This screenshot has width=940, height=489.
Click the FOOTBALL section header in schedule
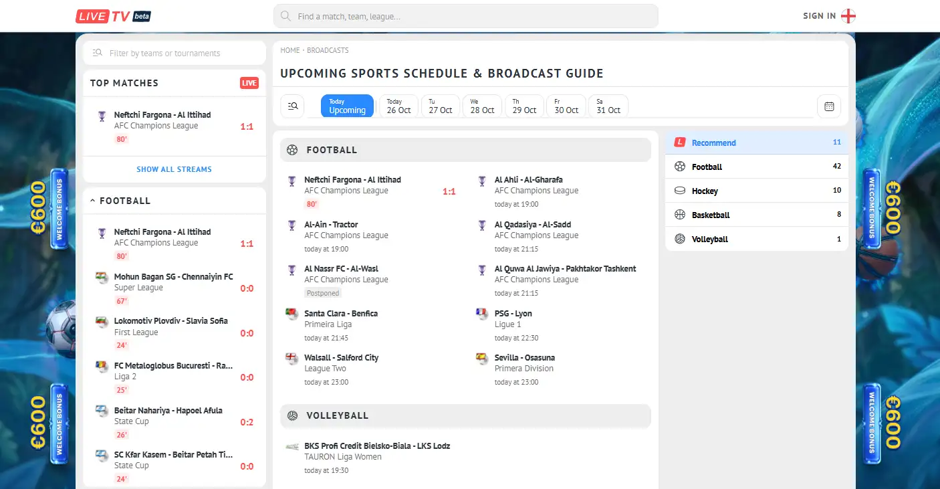pyautogui.click(x=465, y=150)
